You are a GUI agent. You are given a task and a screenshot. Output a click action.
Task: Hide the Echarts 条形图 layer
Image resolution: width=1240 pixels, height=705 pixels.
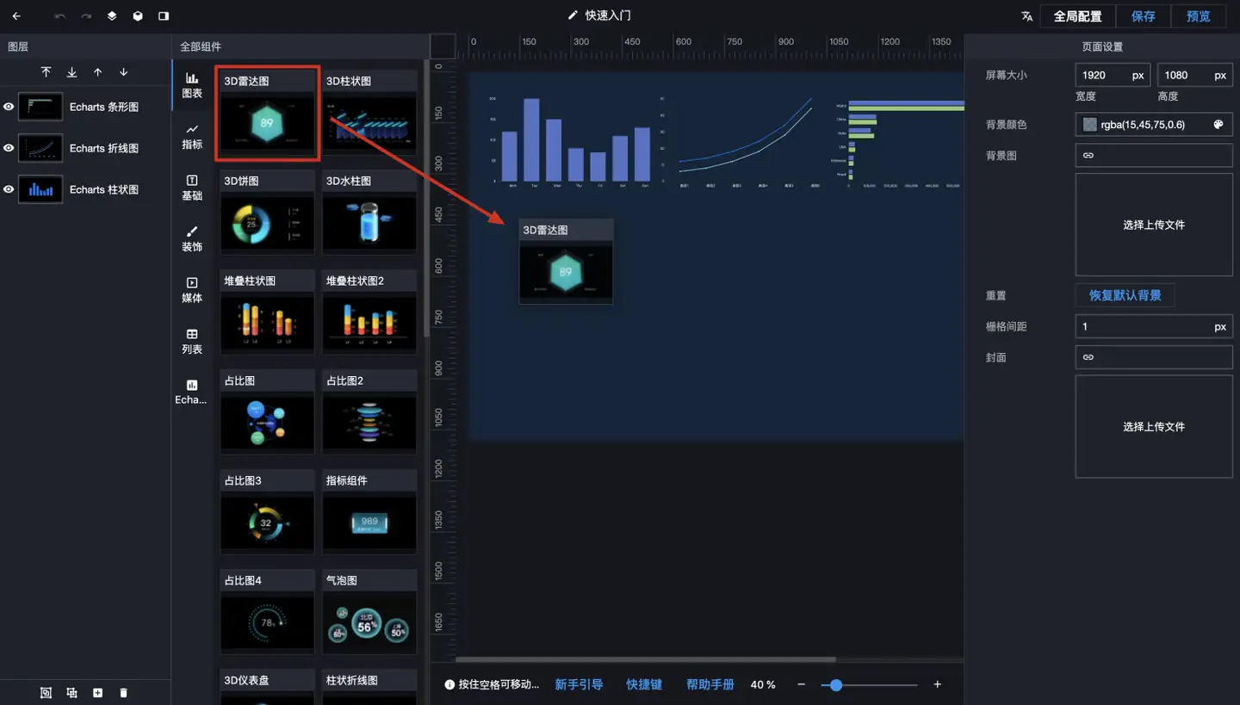[x=9, y=107]
